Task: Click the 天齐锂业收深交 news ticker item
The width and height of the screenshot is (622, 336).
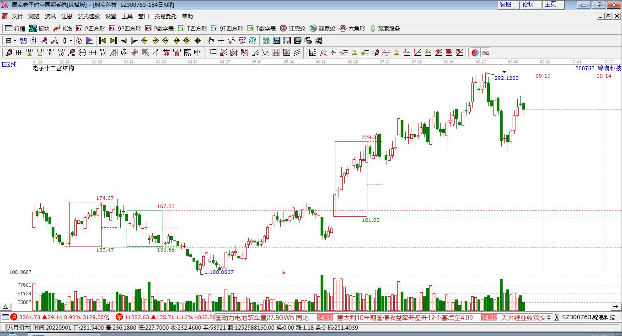Action: [523, 317]
